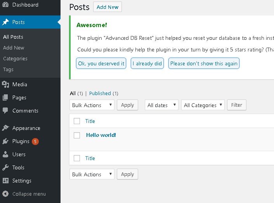Viewport: 274px width, 203px height.
Task: Click the Dashboard gauge icon
Action: (5, 5)
